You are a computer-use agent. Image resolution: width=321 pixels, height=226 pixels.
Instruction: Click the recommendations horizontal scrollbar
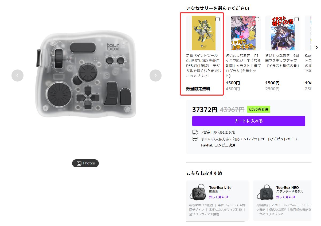pyautogui.click(x=215, y=221)
